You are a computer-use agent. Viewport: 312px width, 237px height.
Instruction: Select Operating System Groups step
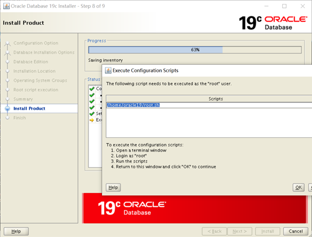pos(40,81)
